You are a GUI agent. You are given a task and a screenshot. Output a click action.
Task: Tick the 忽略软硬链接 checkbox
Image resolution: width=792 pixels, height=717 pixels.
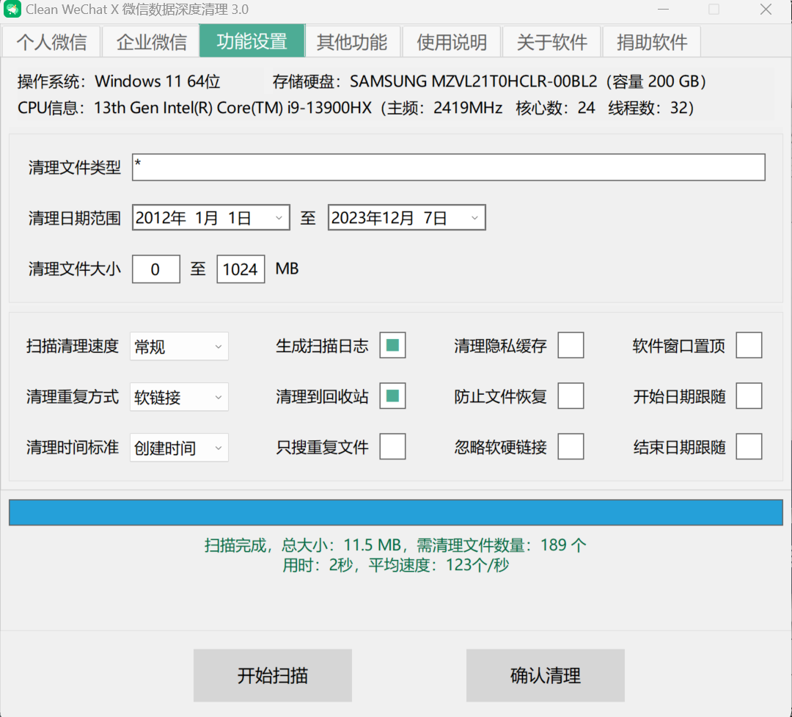[571, 446]
